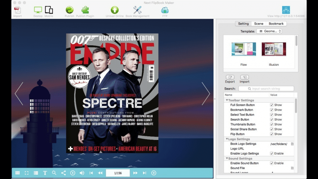Image resolution: width=318 pixels, height=179 pixels.
Task: Uncheck Select Text Button Show
Action: (272, 115)
